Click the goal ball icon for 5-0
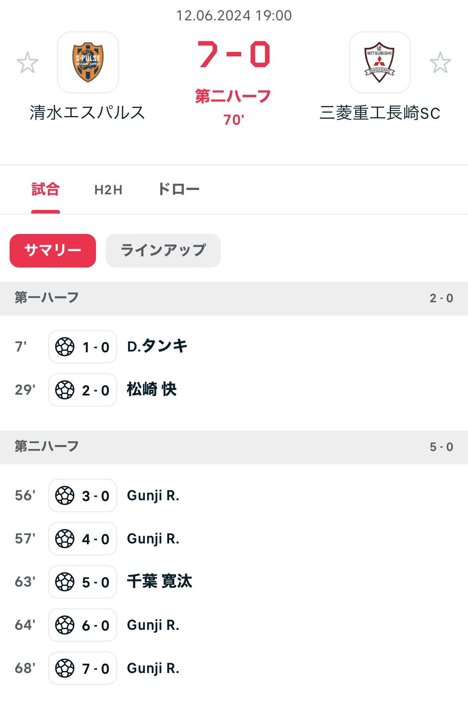468x703 pixels. [65, 582]
